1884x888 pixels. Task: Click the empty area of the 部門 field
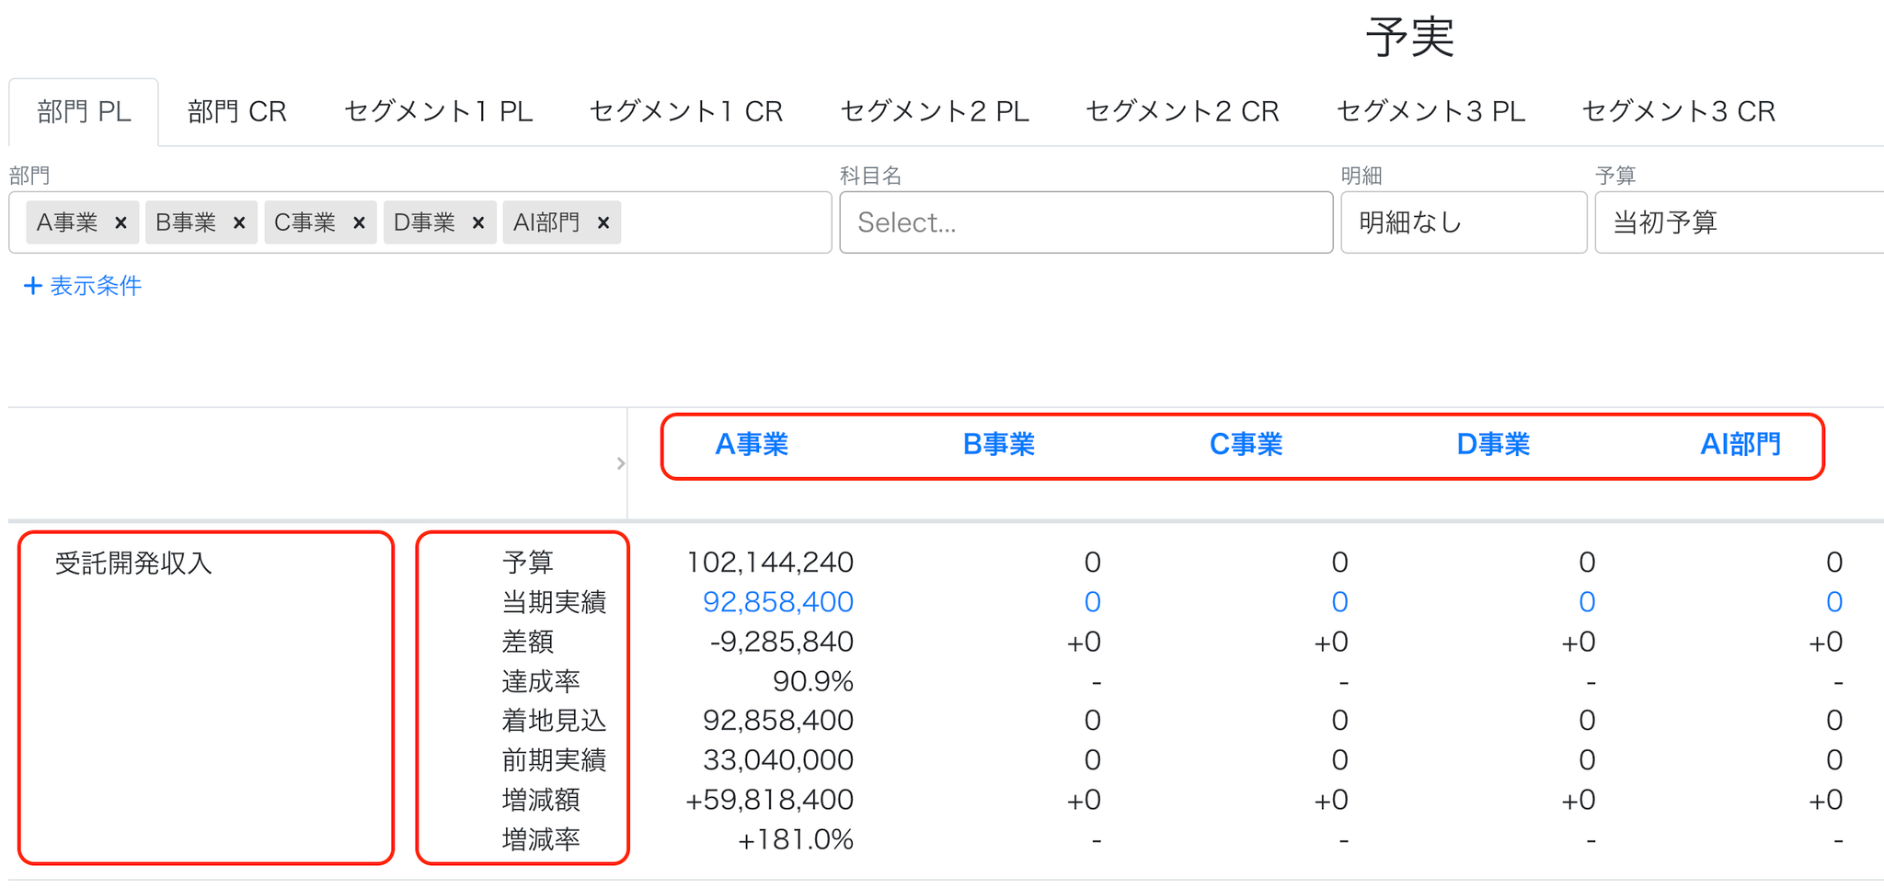[725, 222]
